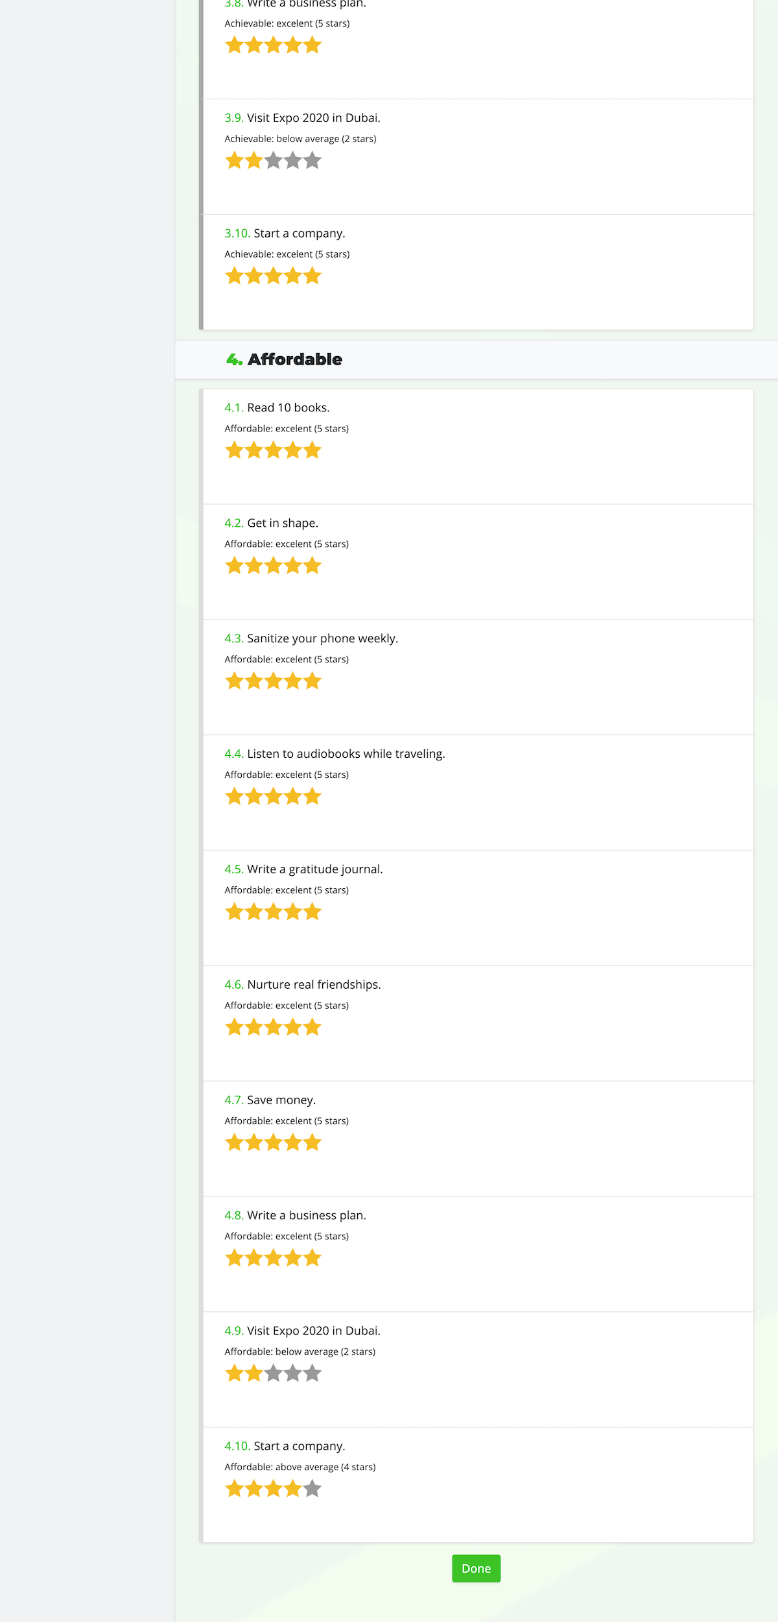Set fifth star for 4.9 Visit Expo 2020
This screenshot has width=778, height=1622.
pos(312,1373)
